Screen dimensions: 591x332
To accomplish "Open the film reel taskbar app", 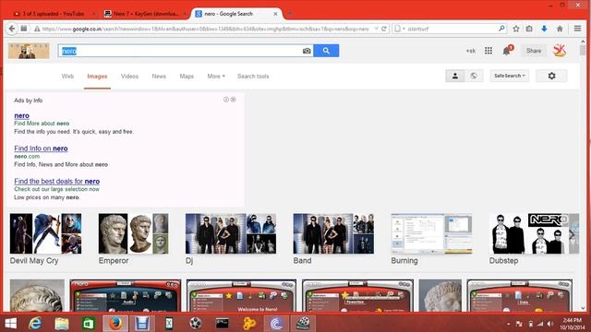I will (x=195, y=324).
